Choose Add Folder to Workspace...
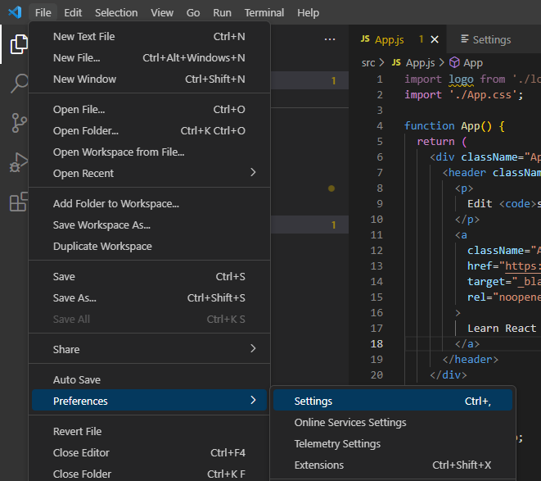Image resolution: width=541 pixels, height=481 pixels. (149, 204)
